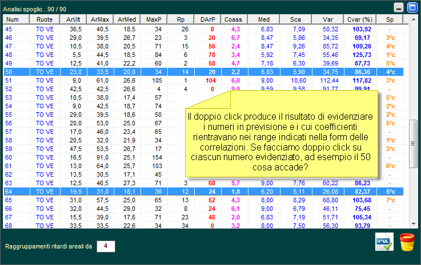
Task: Click the Sp column header
Action: coord(390,19)
